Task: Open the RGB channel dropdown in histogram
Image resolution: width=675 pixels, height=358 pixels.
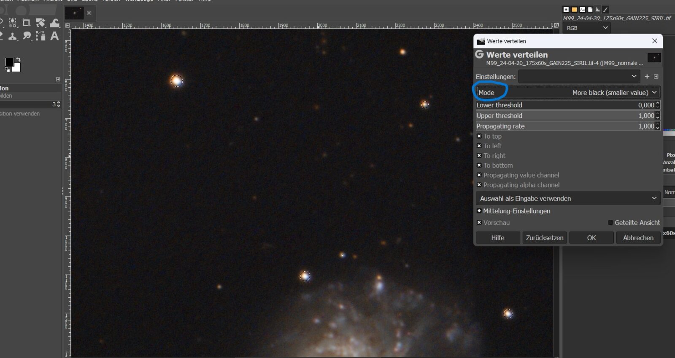Action: 586,28
